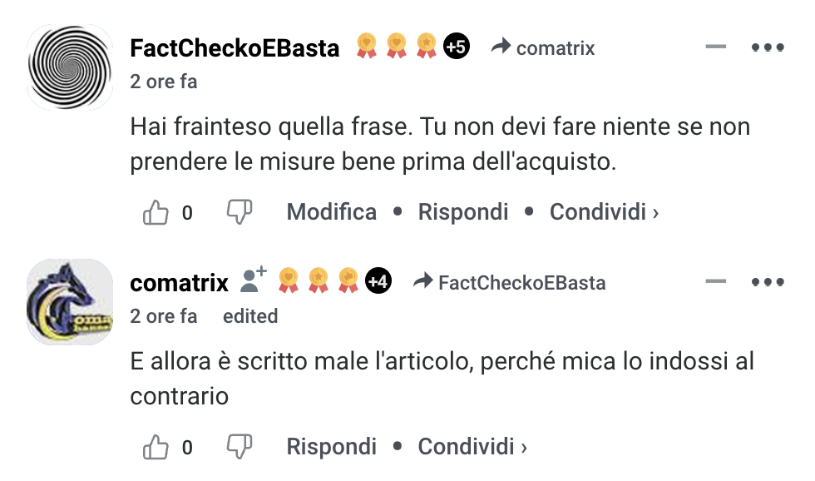Collapse comatrix's comment with minus

pos(716,281)
